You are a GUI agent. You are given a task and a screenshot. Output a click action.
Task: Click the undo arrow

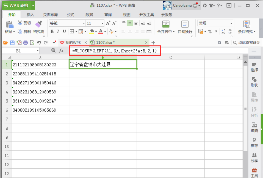point(39,43)
